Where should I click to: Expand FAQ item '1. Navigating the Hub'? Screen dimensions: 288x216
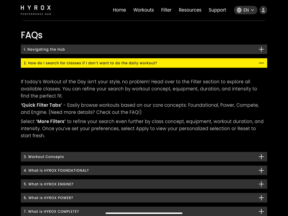tap(144, 49)
